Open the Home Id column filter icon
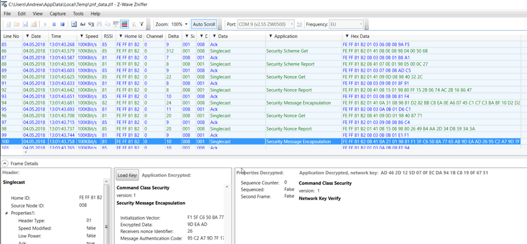This screenshot has height=244, width=527. pyautogui.click(x=120, y=36)
